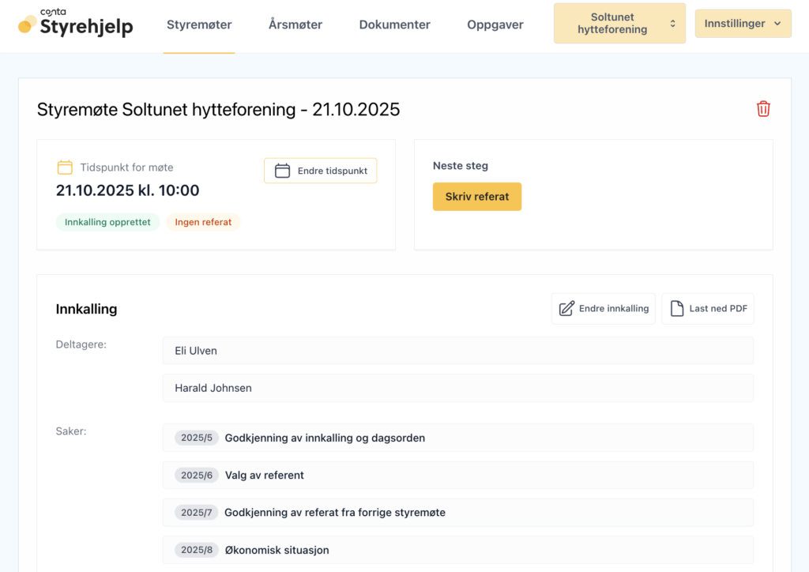
Task: Click the Ingen referat status badge
Action: (203, 222)
